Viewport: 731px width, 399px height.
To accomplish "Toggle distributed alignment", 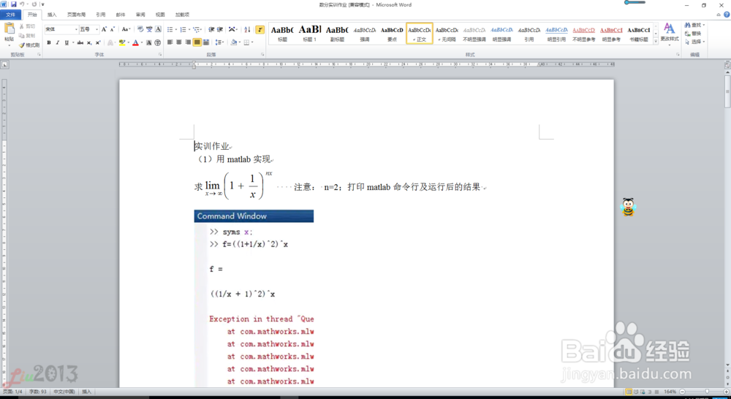I will [x=205, y=42].
